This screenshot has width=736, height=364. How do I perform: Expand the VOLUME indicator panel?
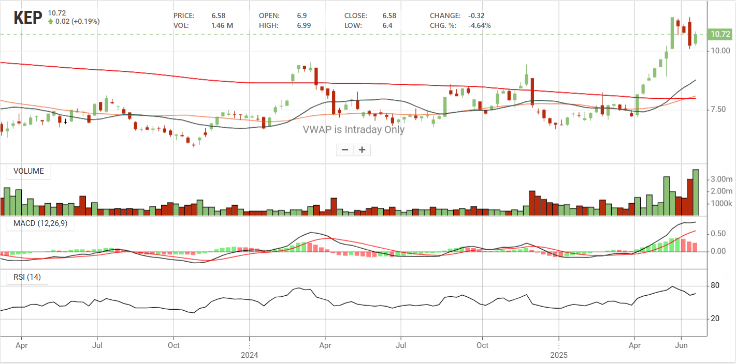click(28, 171)
